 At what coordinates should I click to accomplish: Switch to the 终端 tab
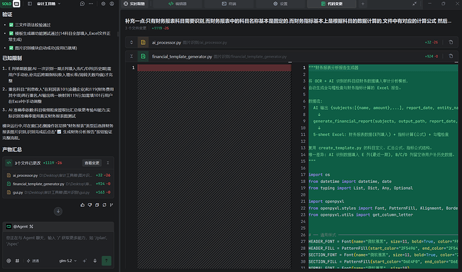tap(229, 3)
